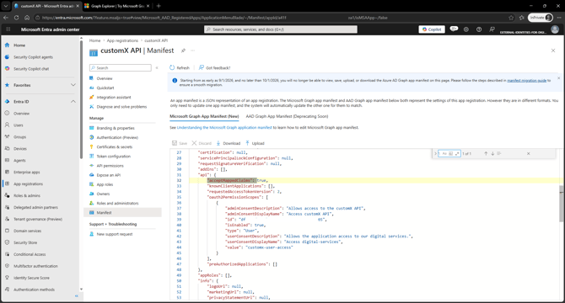Viewport: 565px width, 303px height.
Task: Open Security Copilot chat
Action: (x=31, y=69)
